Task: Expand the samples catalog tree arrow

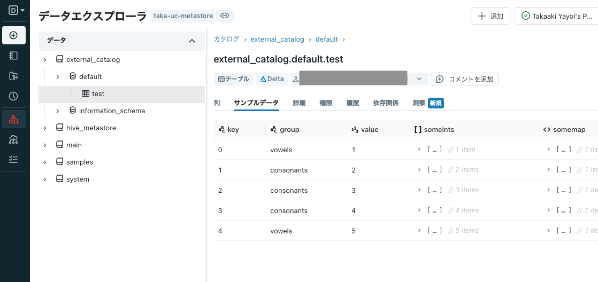Action: point(45,162)
